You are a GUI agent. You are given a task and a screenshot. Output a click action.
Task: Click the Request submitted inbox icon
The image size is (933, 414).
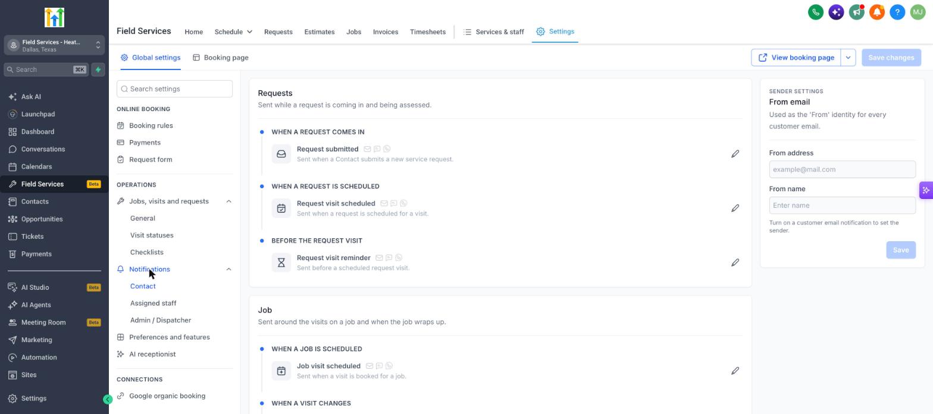coord(281,154)
